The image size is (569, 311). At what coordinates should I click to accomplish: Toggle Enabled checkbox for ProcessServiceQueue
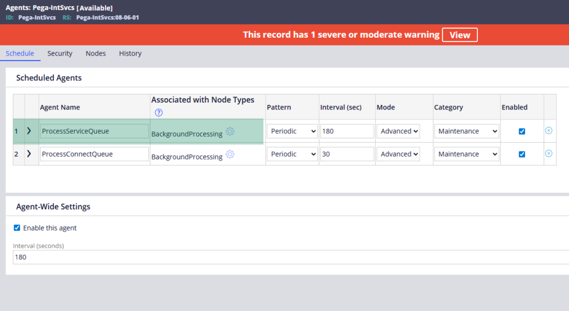click(x=522, y=131)
